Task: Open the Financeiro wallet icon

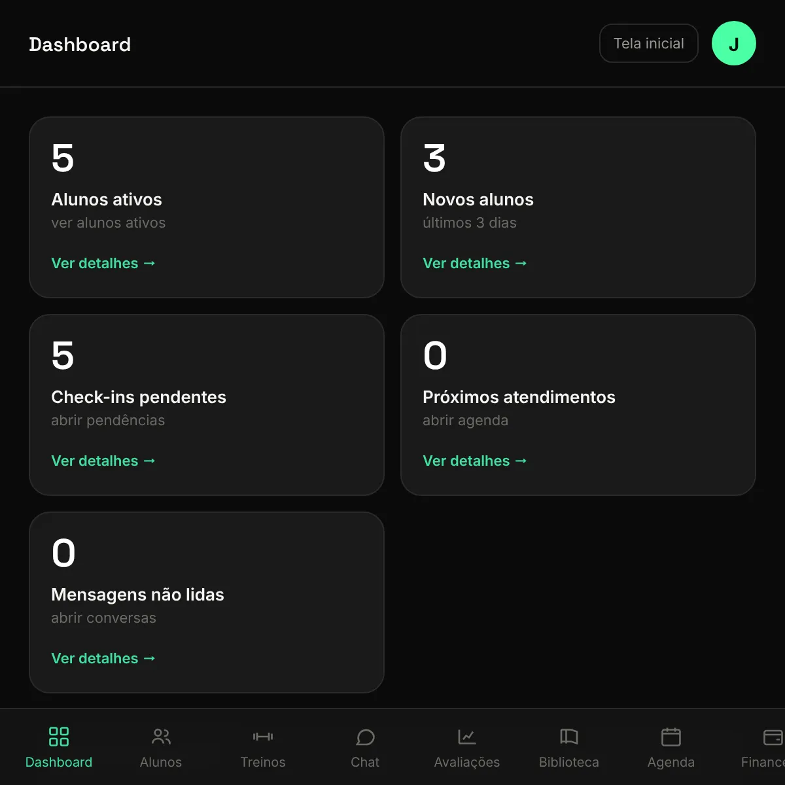Action: [773, 737]
